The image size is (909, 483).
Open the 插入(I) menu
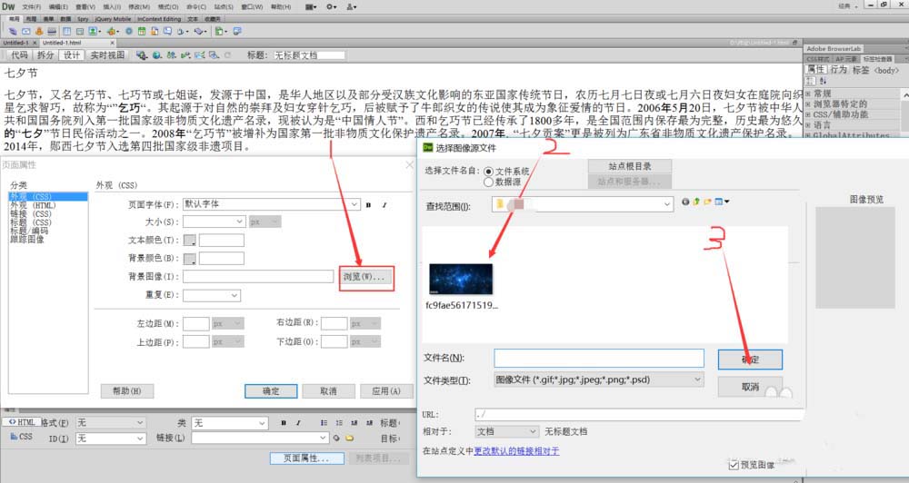(112, 7)
